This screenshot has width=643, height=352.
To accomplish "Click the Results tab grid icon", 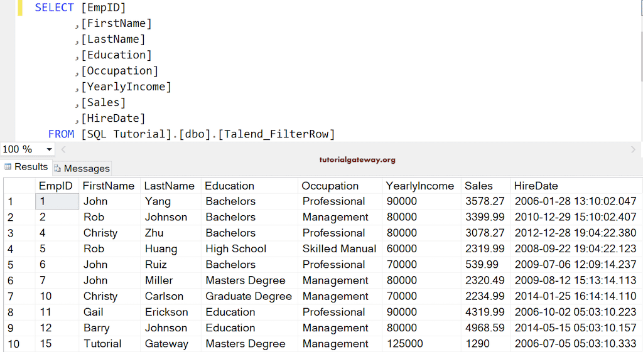I will pos(8,166).
